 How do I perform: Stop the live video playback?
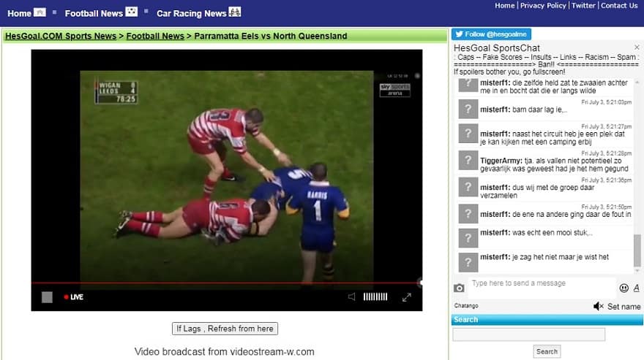(47, 297)
